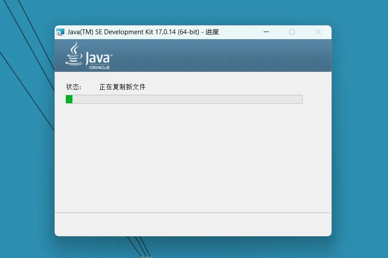Click the "状态:" label
The width and height of the screenshot is (388, 258).
click(x=73, y=87)
